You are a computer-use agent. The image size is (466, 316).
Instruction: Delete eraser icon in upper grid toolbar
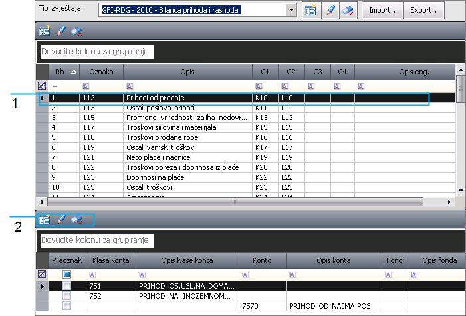(76, 31)
